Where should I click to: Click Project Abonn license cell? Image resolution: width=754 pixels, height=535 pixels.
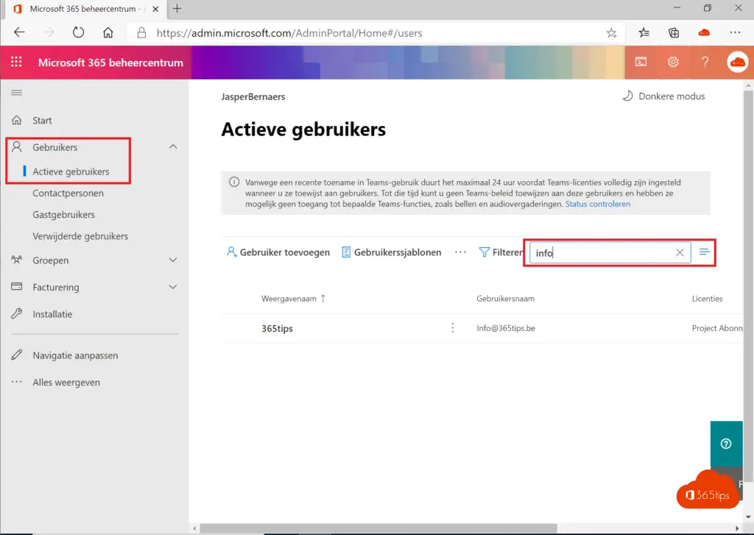click(717, 328)
